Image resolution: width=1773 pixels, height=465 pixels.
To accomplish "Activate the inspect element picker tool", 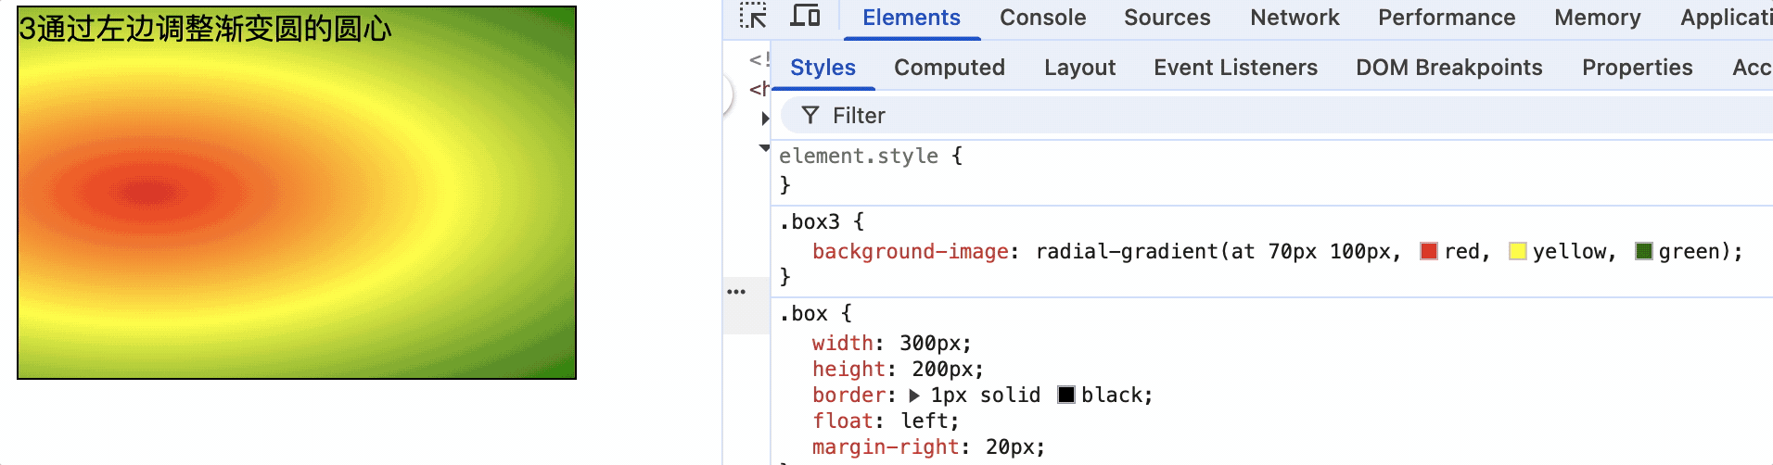I will (752, 17).
